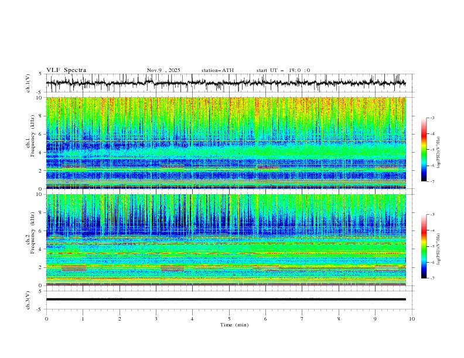This screenshot has height=358, width=464.
Task: Click the ch.3 flat black waveform trace
Action: click(x=226, y=300)
